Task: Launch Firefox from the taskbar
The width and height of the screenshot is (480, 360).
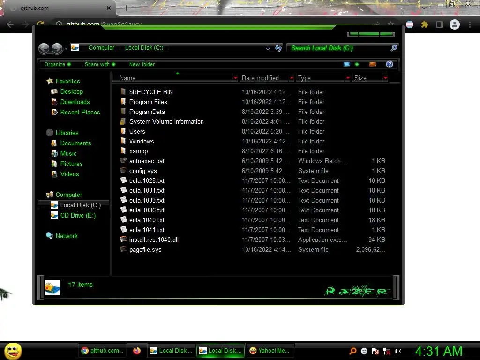Action: tap(136, 351)
